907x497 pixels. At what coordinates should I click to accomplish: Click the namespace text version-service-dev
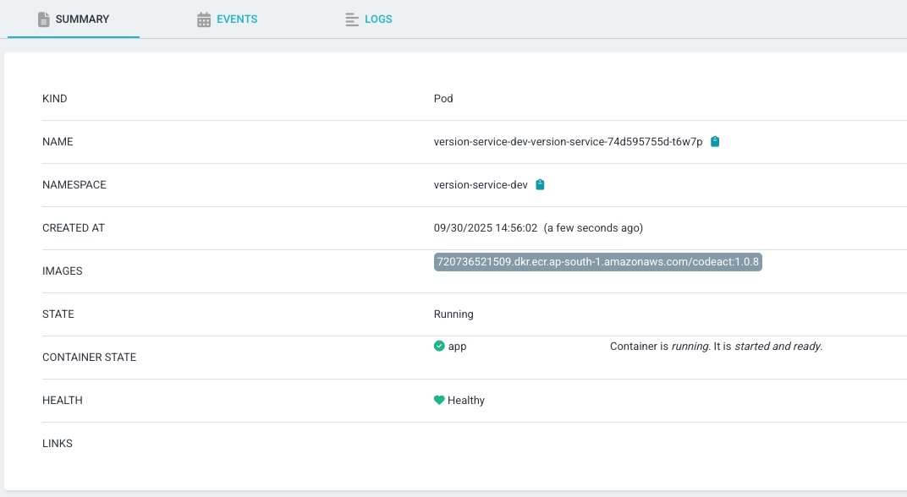tap(481, 185)
